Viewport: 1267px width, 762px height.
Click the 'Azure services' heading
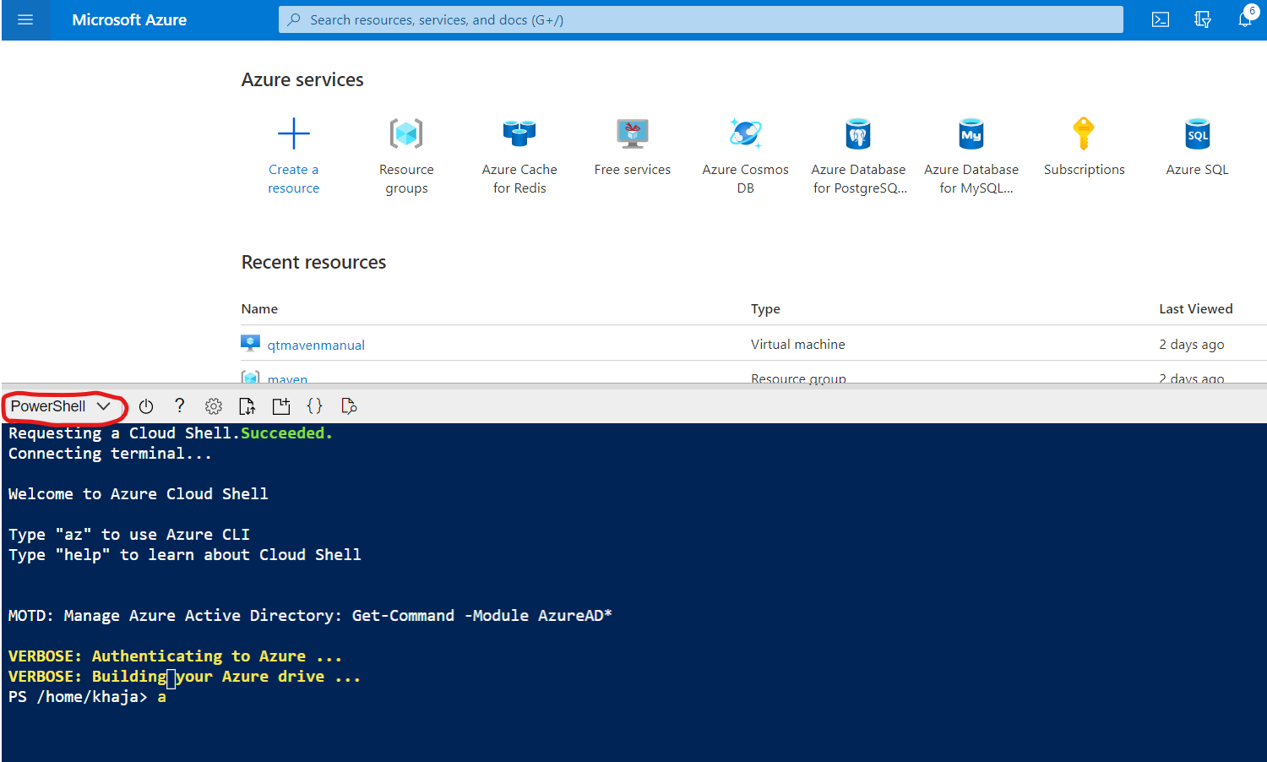[x=302, y=79]
